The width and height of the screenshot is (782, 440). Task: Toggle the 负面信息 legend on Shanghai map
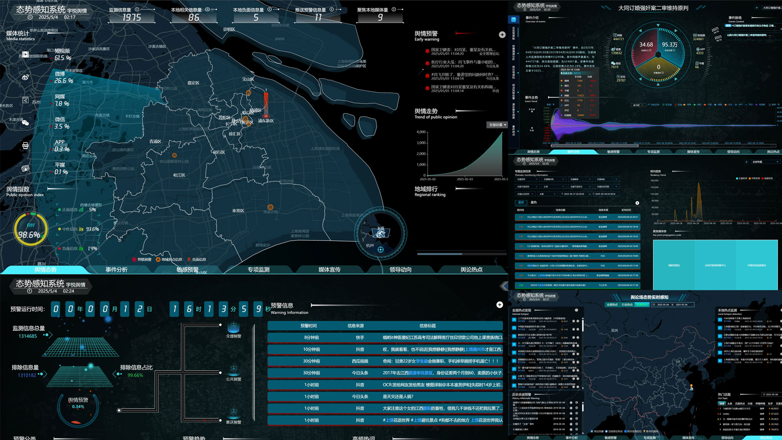(x=189, y=260)
